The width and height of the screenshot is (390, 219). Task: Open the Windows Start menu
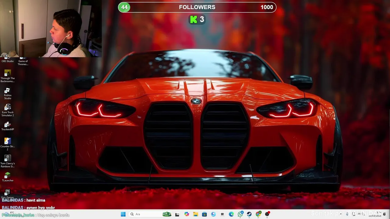[x=123, y=214]
